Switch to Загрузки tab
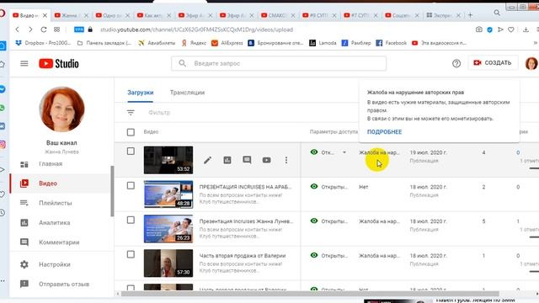This screenshot has width=539, height=303. (141, 93)
